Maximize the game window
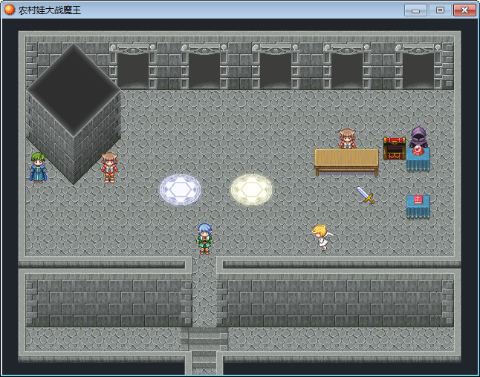Viewport: 480px width, 377px height. coord(440,10)
